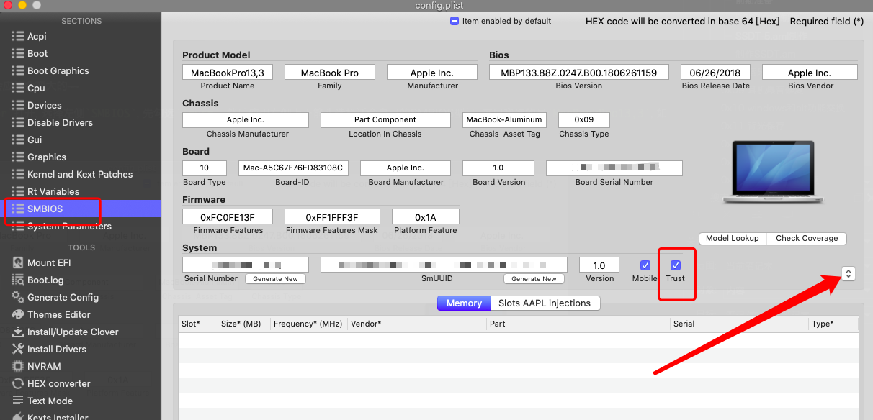Click Generate New for Serial Number
The height and width of the screenshot is (420, 873).
(275, 279)
